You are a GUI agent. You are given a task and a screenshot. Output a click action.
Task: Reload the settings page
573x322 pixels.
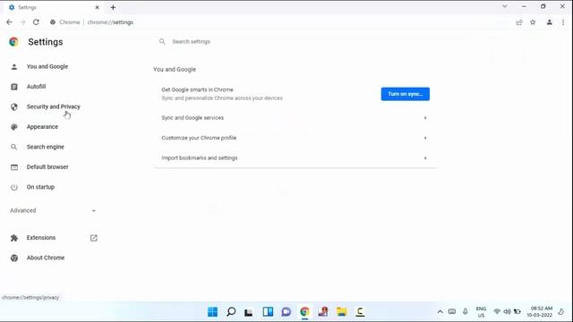[36, 22]
